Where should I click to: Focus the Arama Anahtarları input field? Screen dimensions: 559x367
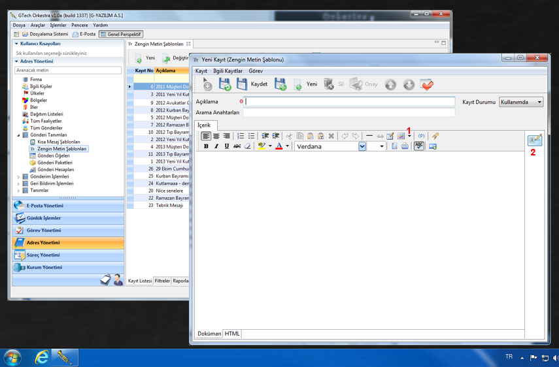[x=349, y=112]
